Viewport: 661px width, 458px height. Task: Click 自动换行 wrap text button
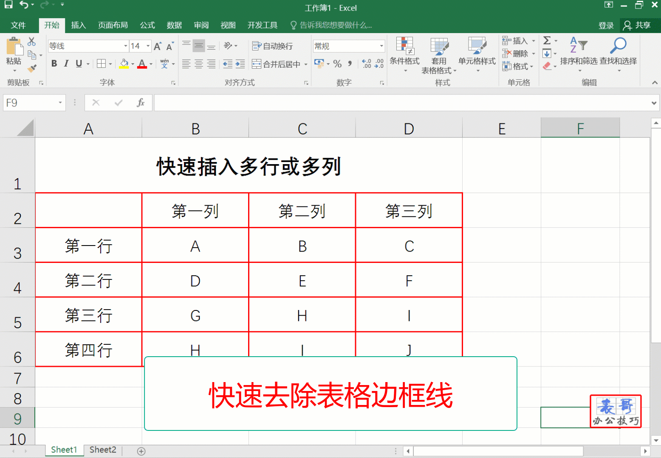[x=272, y=46]
